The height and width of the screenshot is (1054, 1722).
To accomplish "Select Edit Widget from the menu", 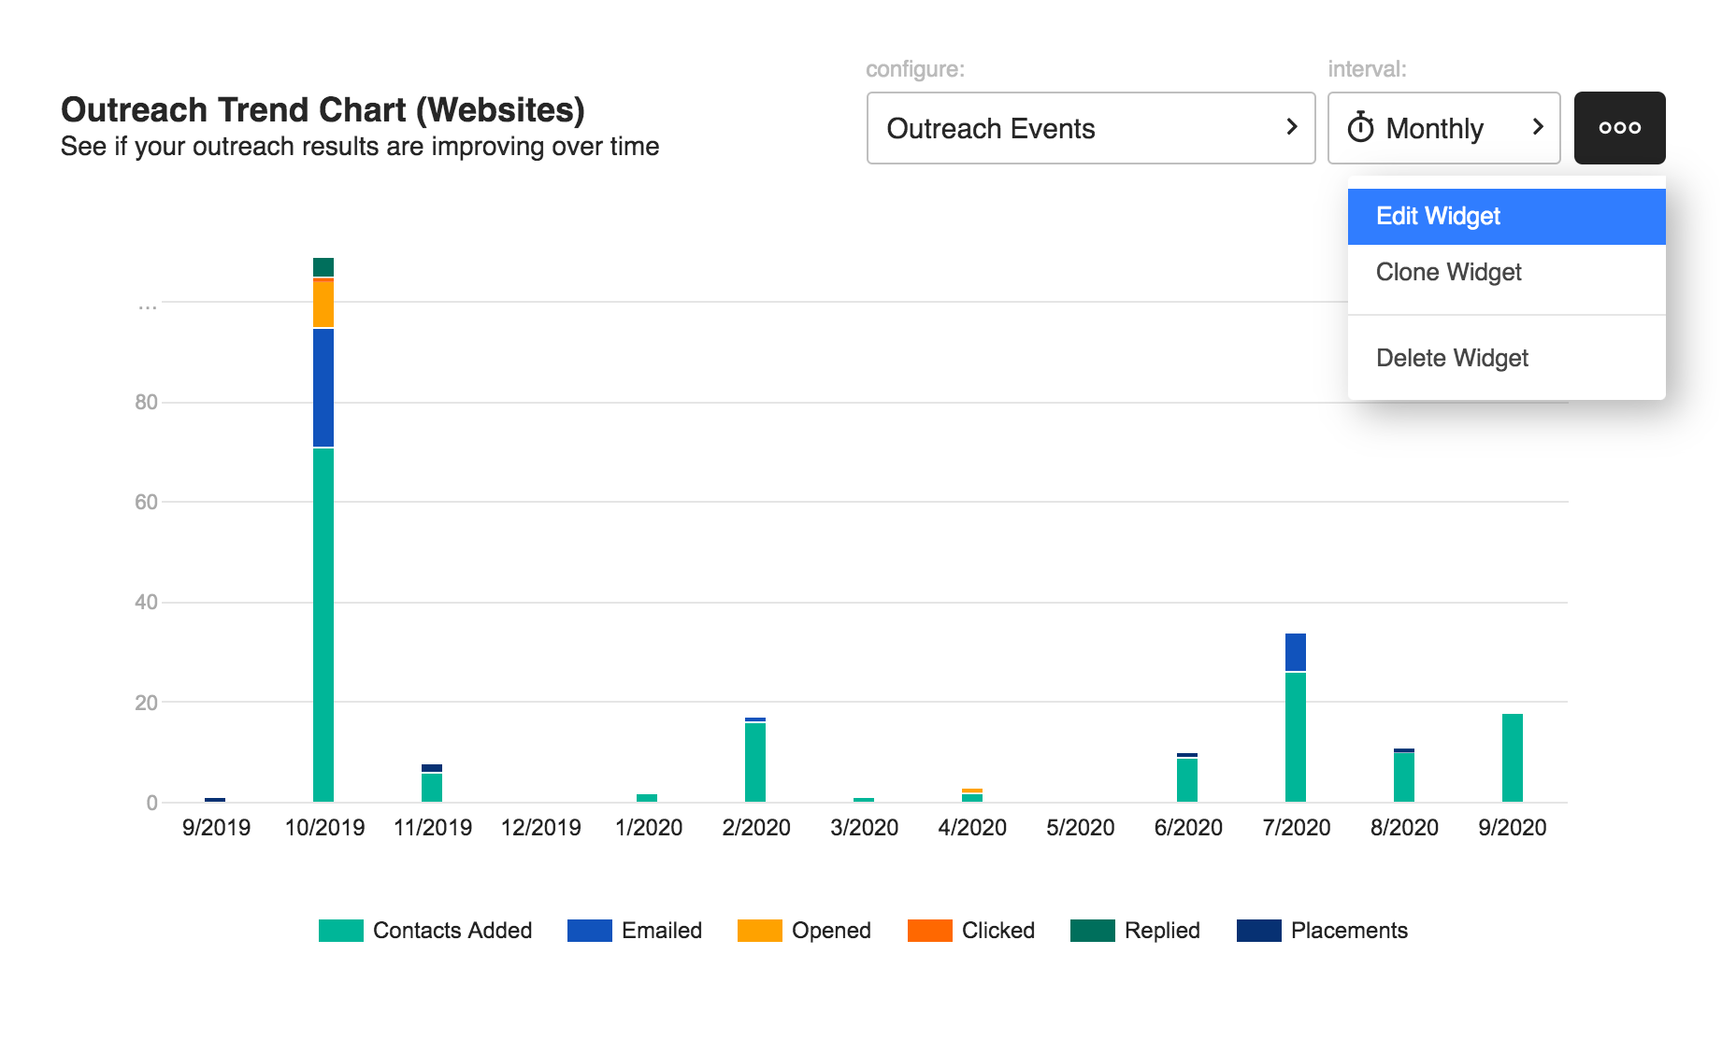I will pos(1505,217).
